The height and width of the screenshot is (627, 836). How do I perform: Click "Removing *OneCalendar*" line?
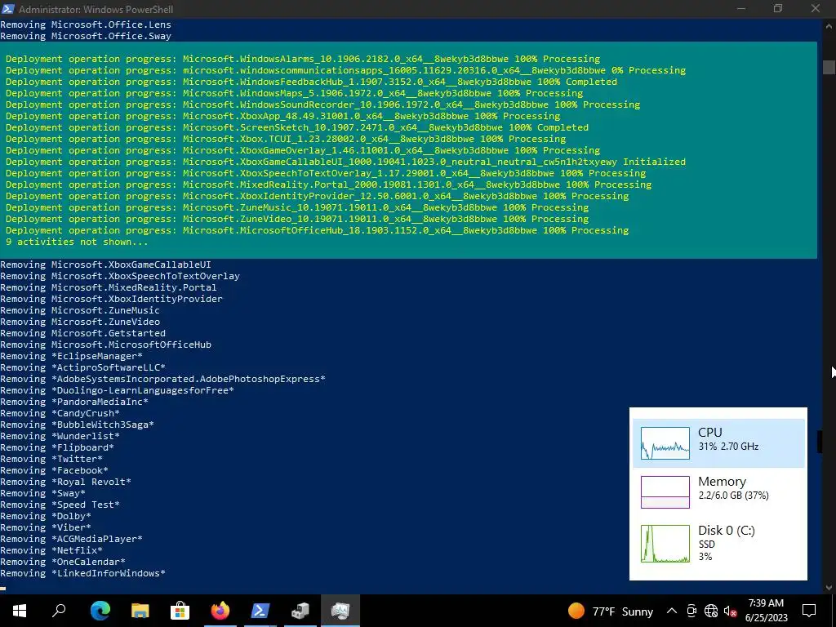pyautogui.click(x=63, y=562)
